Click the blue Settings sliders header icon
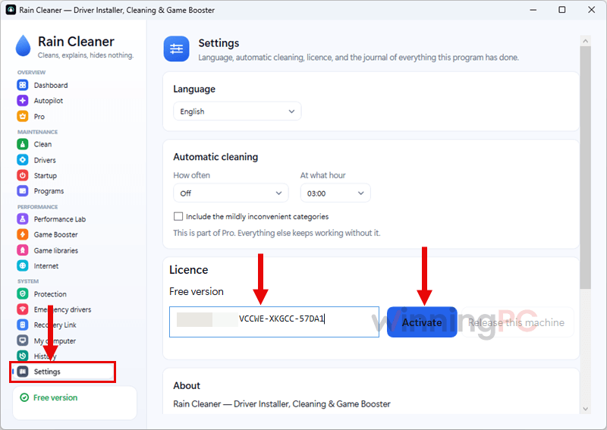 (x=177, y=49)
